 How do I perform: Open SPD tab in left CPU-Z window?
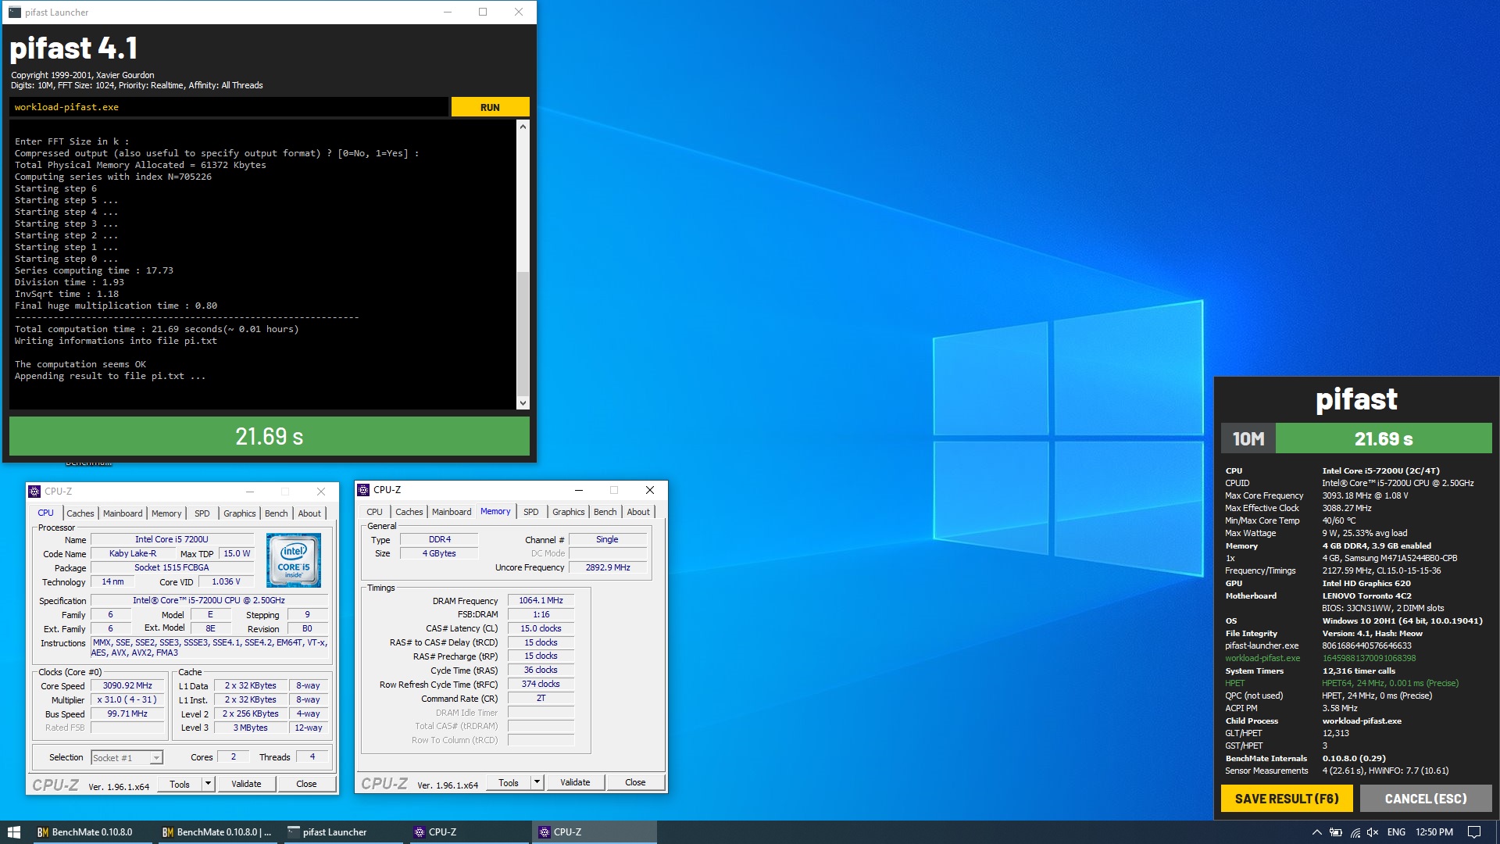(202, 513)
